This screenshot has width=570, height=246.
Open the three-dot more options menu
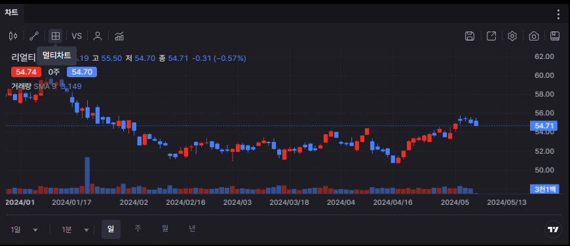point(559,14)
